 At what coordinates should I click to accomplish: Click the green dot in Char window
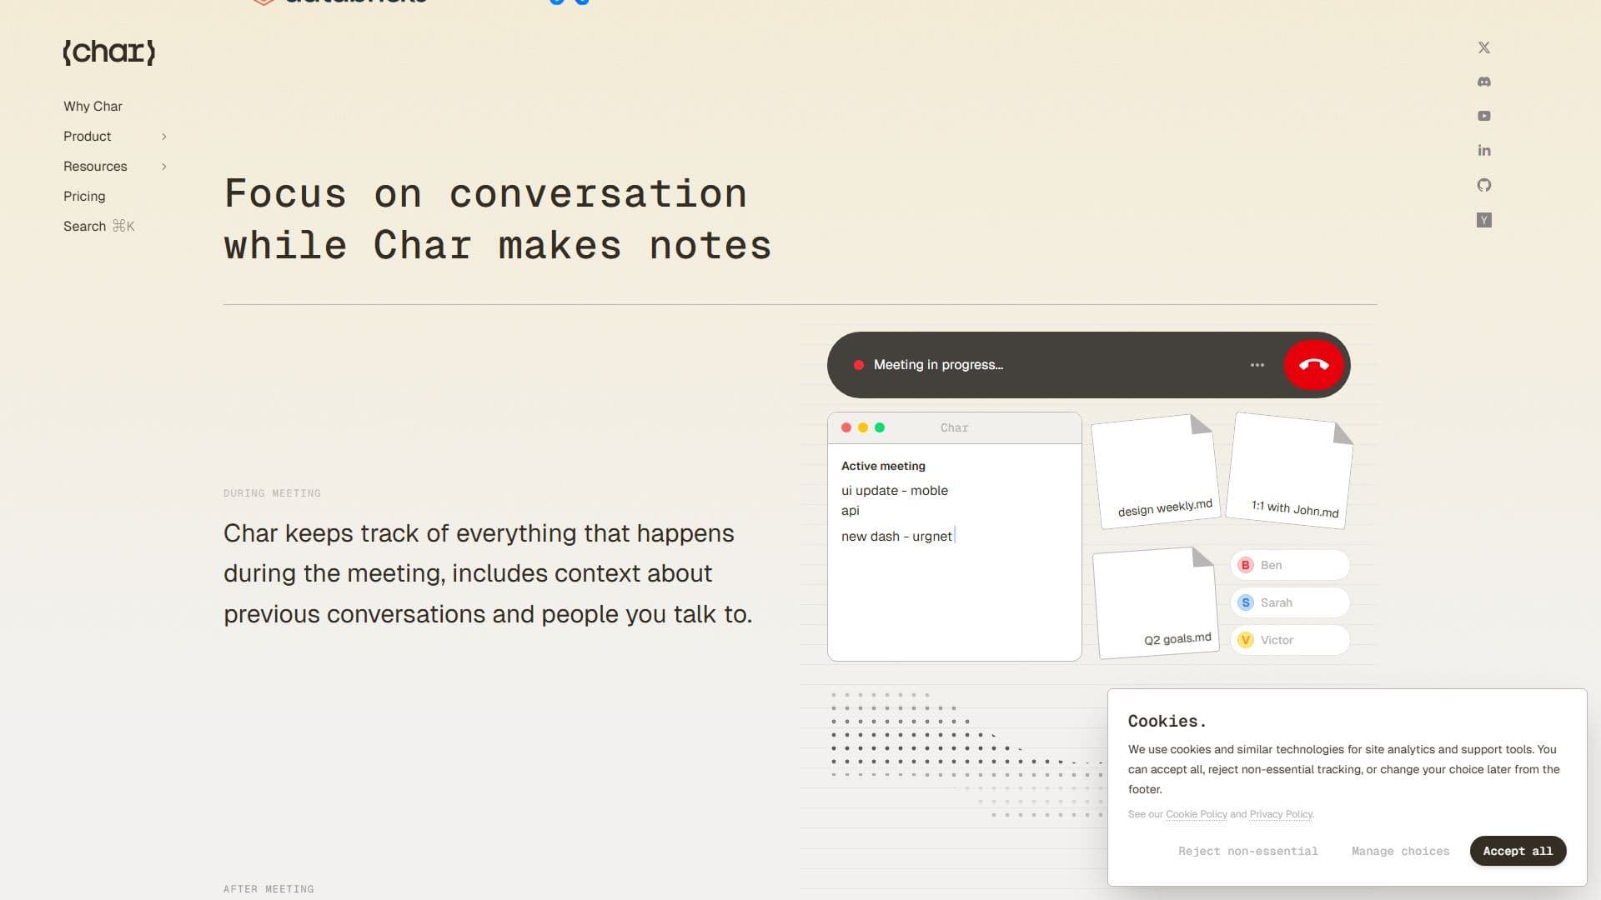pyautogui.click(x=879, y=427)
